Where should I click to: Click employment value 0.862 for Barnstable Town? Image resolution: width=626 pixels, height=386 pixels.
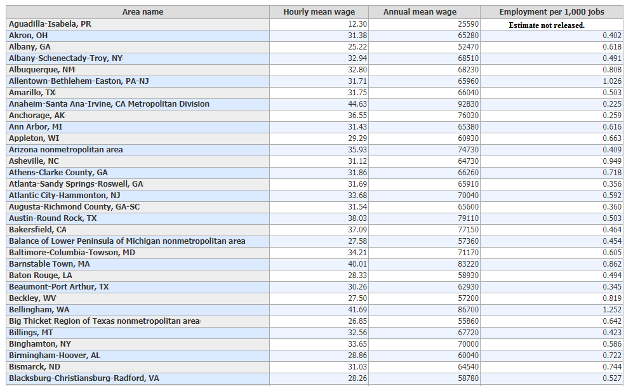(x=612, y=264)
